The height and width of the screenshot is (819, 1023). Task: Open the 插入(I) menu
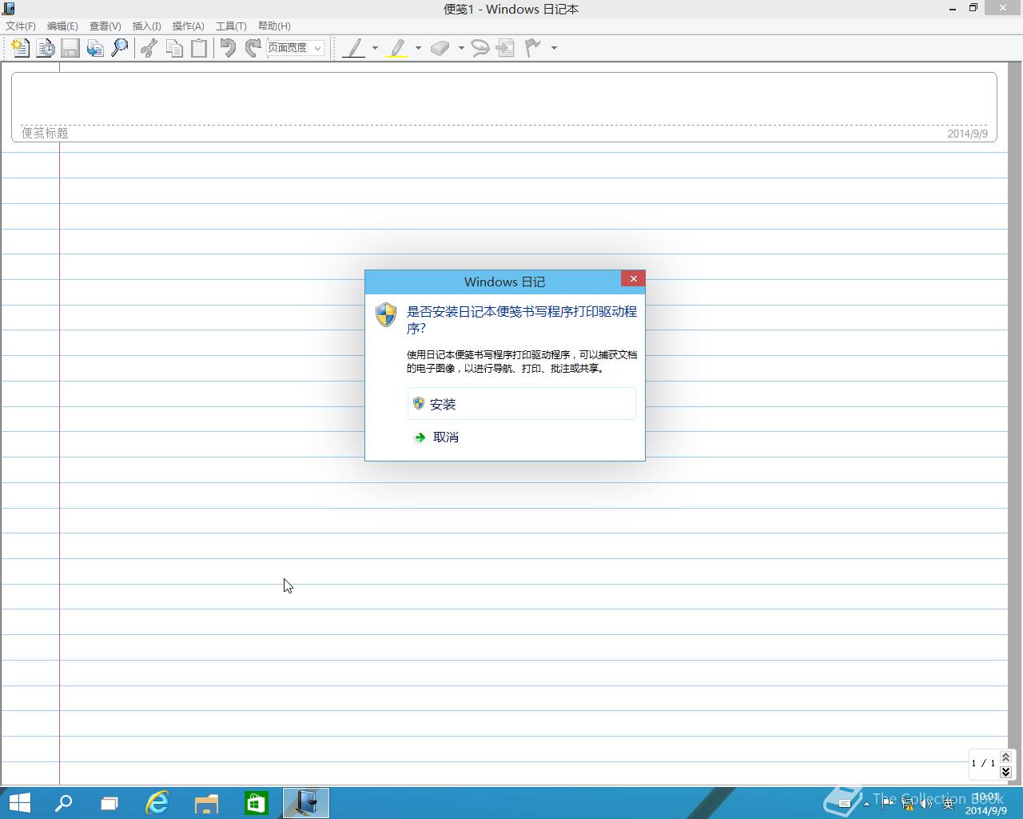click(146, 26)
